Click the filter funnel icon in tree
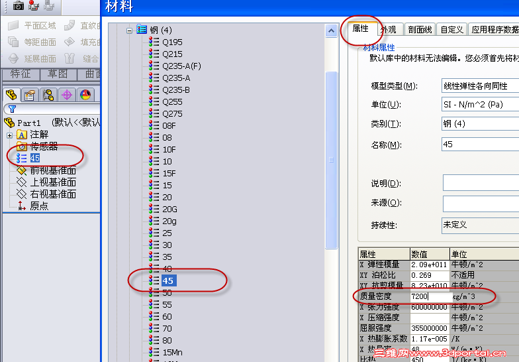 click(12, 109)
